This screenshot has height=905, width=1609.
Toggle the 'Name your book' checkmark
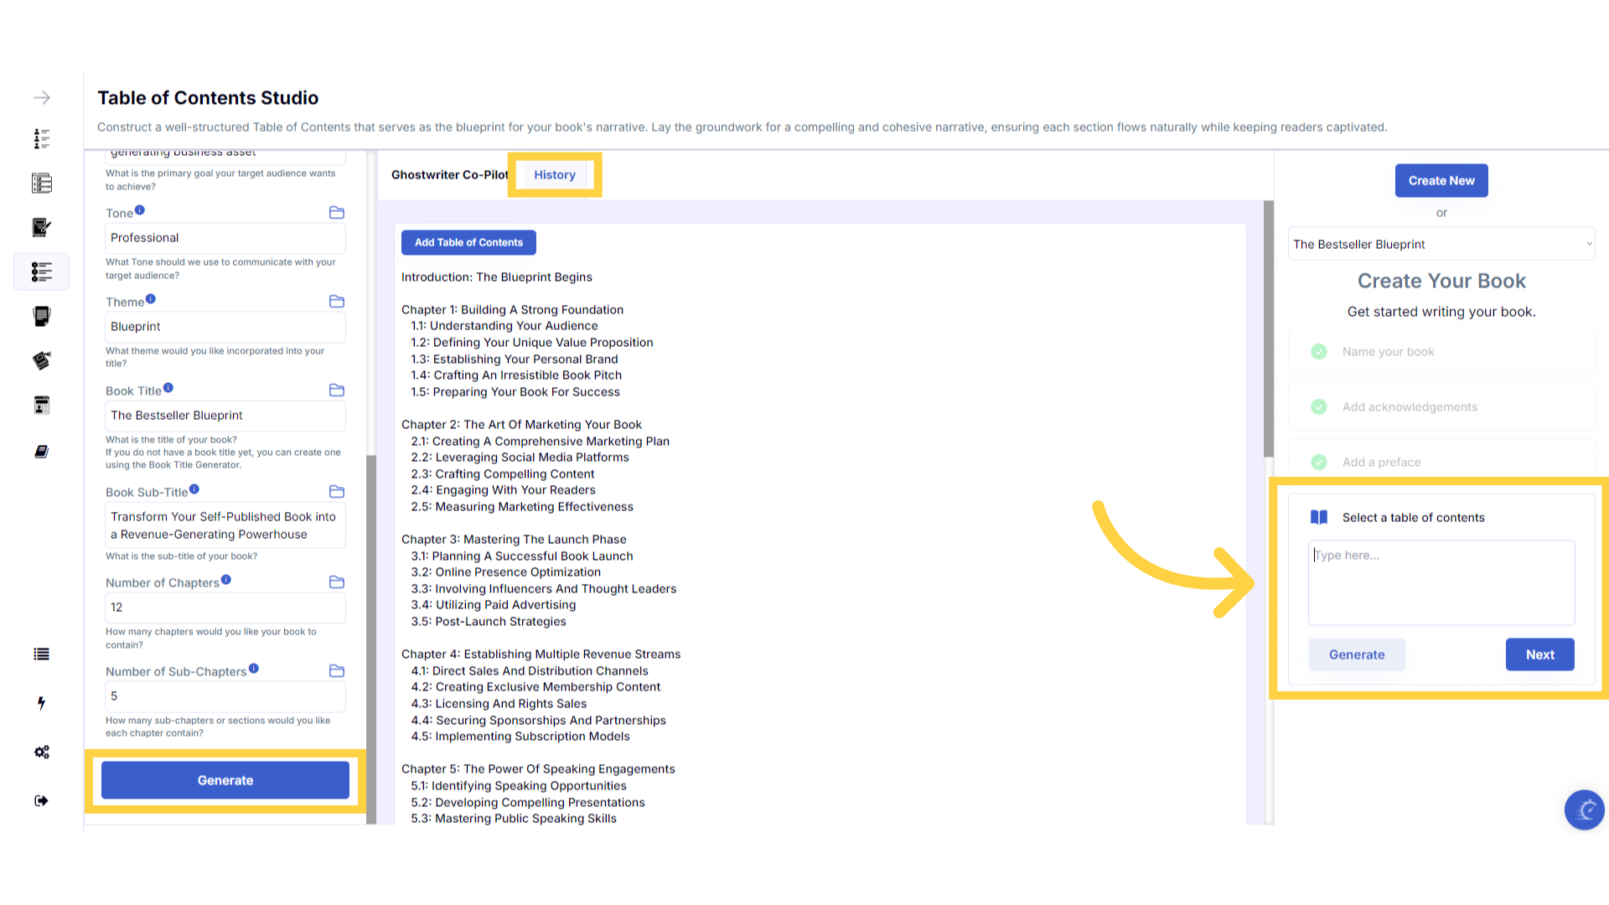[x=1319, y=352]
